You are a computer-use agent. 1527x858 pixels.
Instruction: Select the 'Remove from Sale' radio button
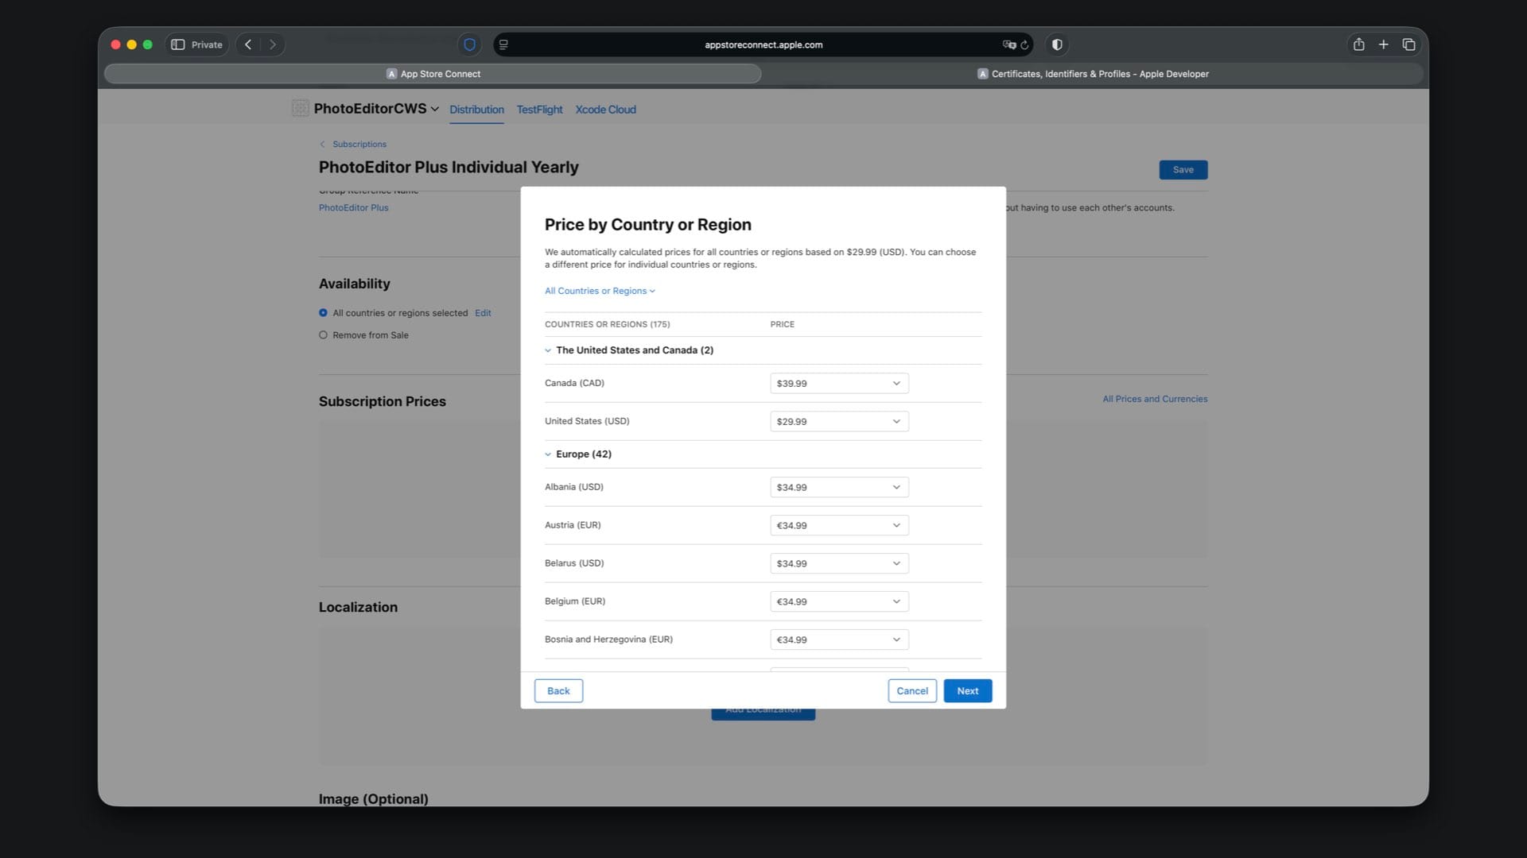tap(323, 335)
